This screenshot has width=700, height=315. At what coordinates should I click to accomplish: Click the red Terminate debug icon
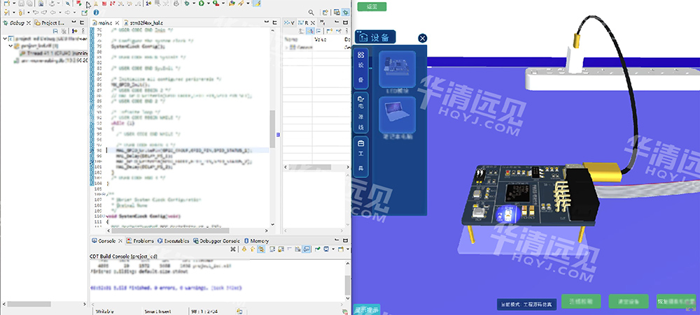click(x=104, y=3)
